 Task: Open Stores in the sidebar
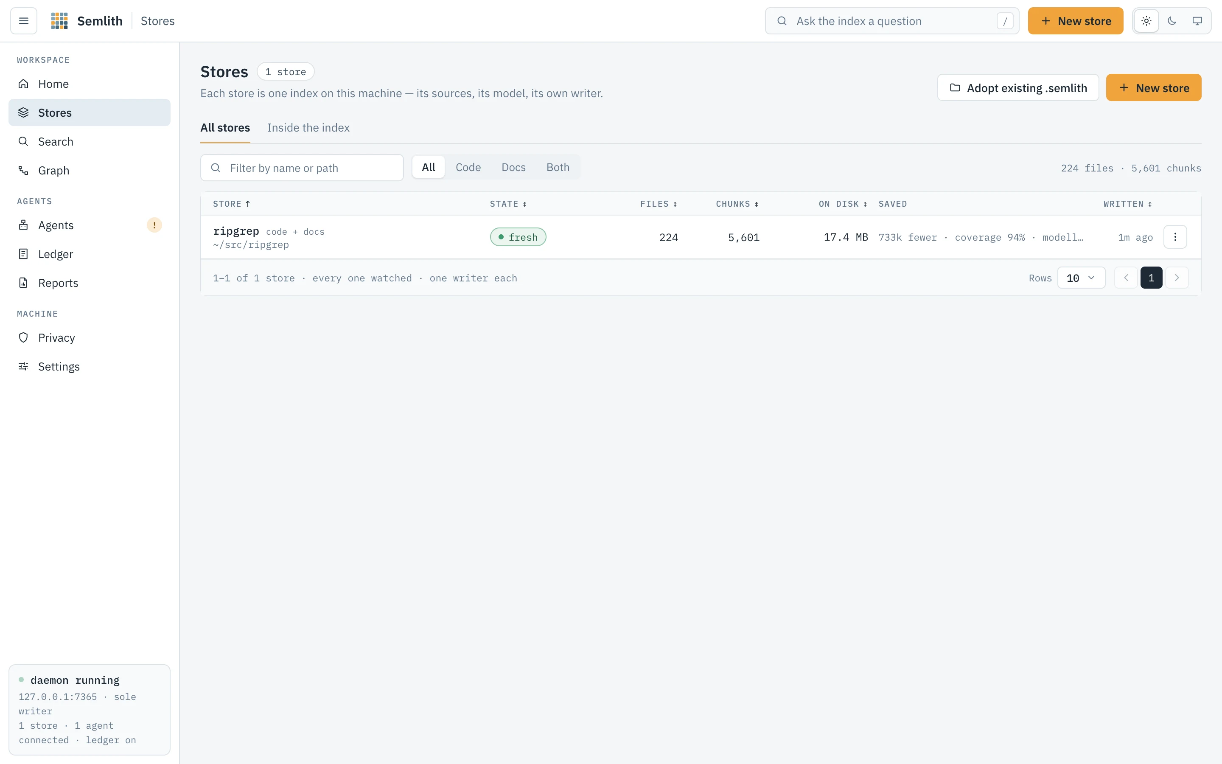(90, 112)
